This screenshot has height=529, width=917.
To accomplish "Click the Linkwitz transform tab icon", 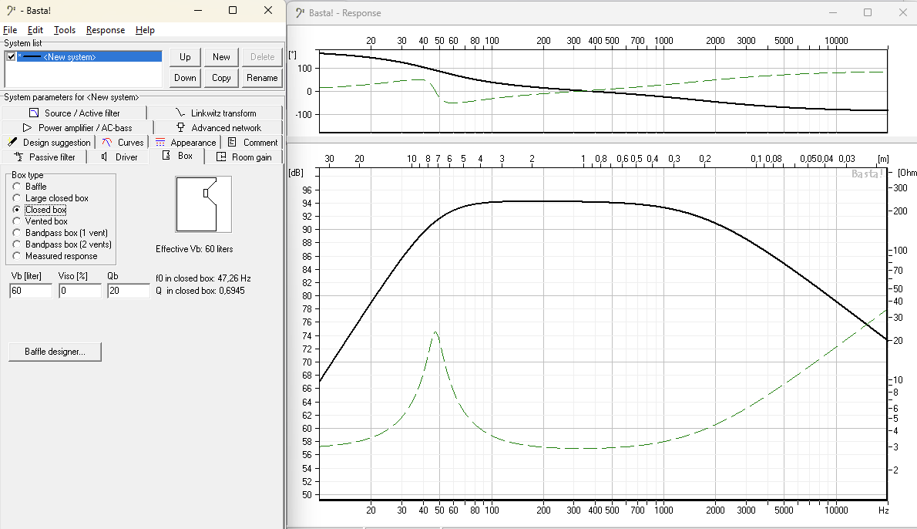I will coord(180,113).
